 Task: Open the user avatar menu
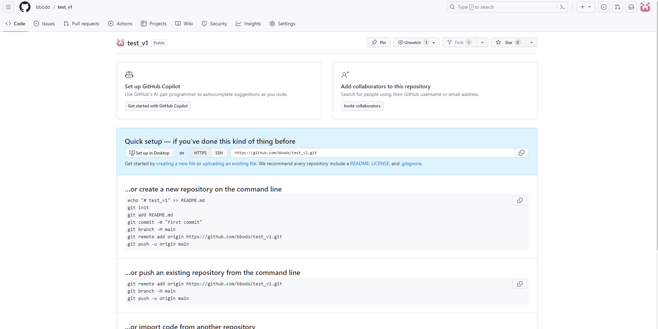coord(645,7)
